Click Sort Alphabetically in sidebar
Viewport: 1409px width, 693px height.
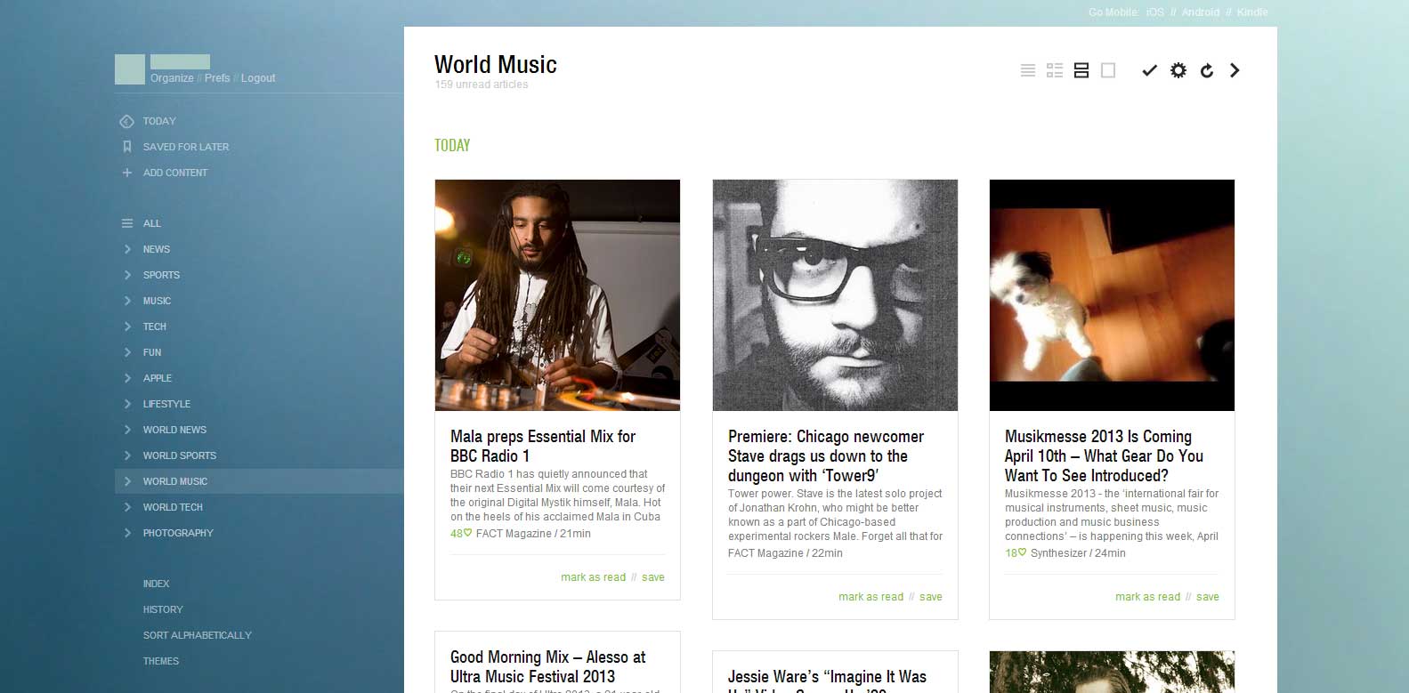click(198, 635)
